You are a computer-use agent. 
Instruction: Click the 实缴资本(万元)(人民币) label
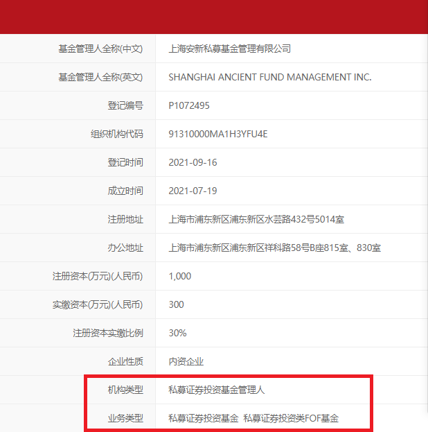(98, 304)
